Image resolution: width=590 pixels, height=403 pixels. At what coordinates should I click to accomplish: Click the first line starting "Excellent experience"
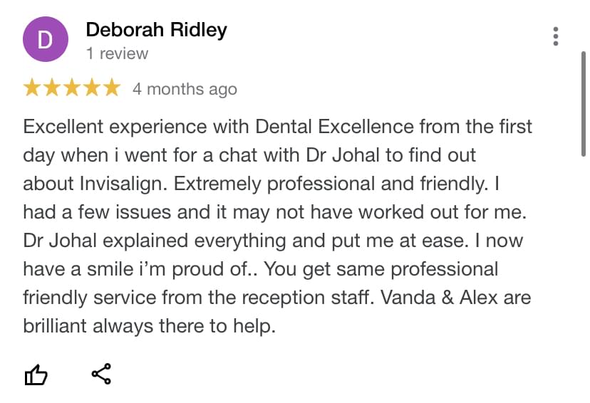(x=278, y=126)
